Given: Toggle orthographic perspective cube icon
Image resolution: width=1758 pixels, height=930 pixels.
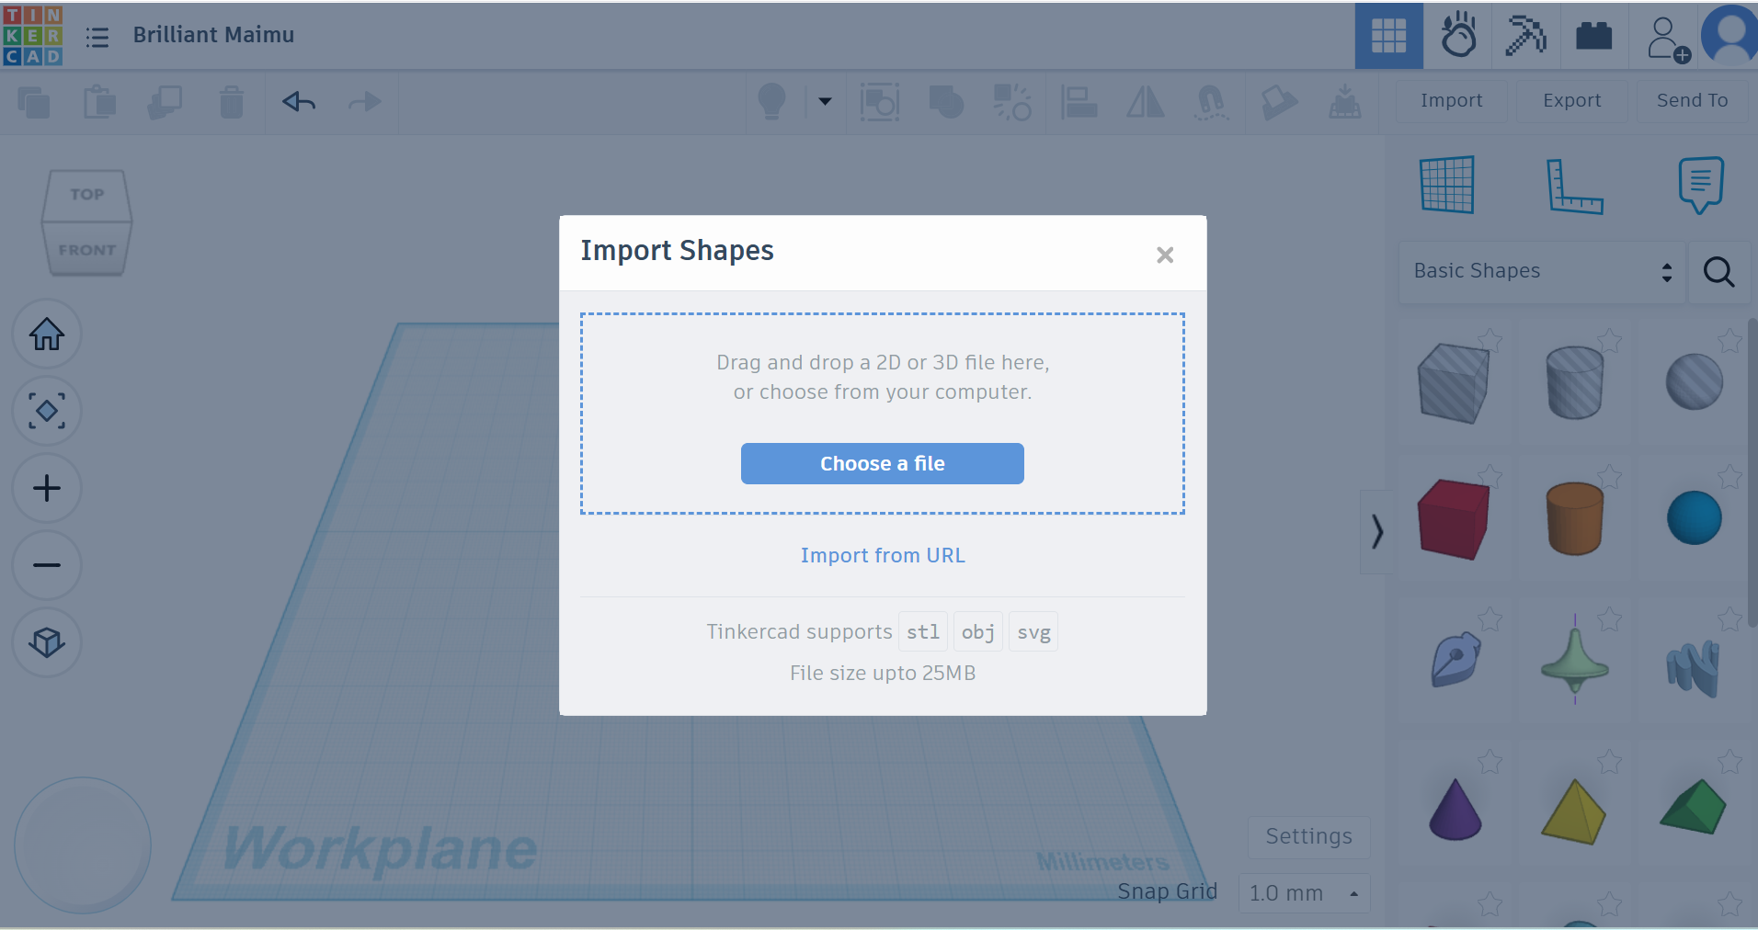Looking at the screenshot, I should 47,642.
